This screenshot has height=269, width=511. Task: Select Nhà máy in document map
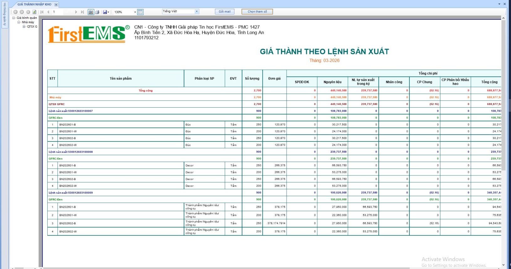[28, 22]
